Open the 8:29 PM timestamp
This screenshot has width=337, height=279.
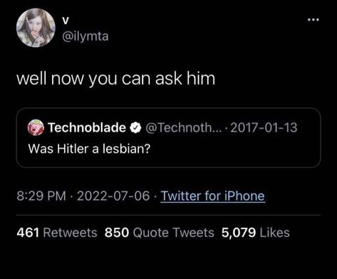point(41,196)
